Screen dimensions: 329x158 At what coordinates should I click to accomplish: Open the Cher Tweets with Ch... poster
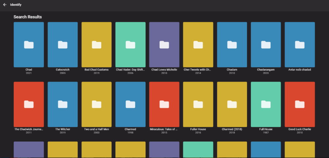(198, 45)
